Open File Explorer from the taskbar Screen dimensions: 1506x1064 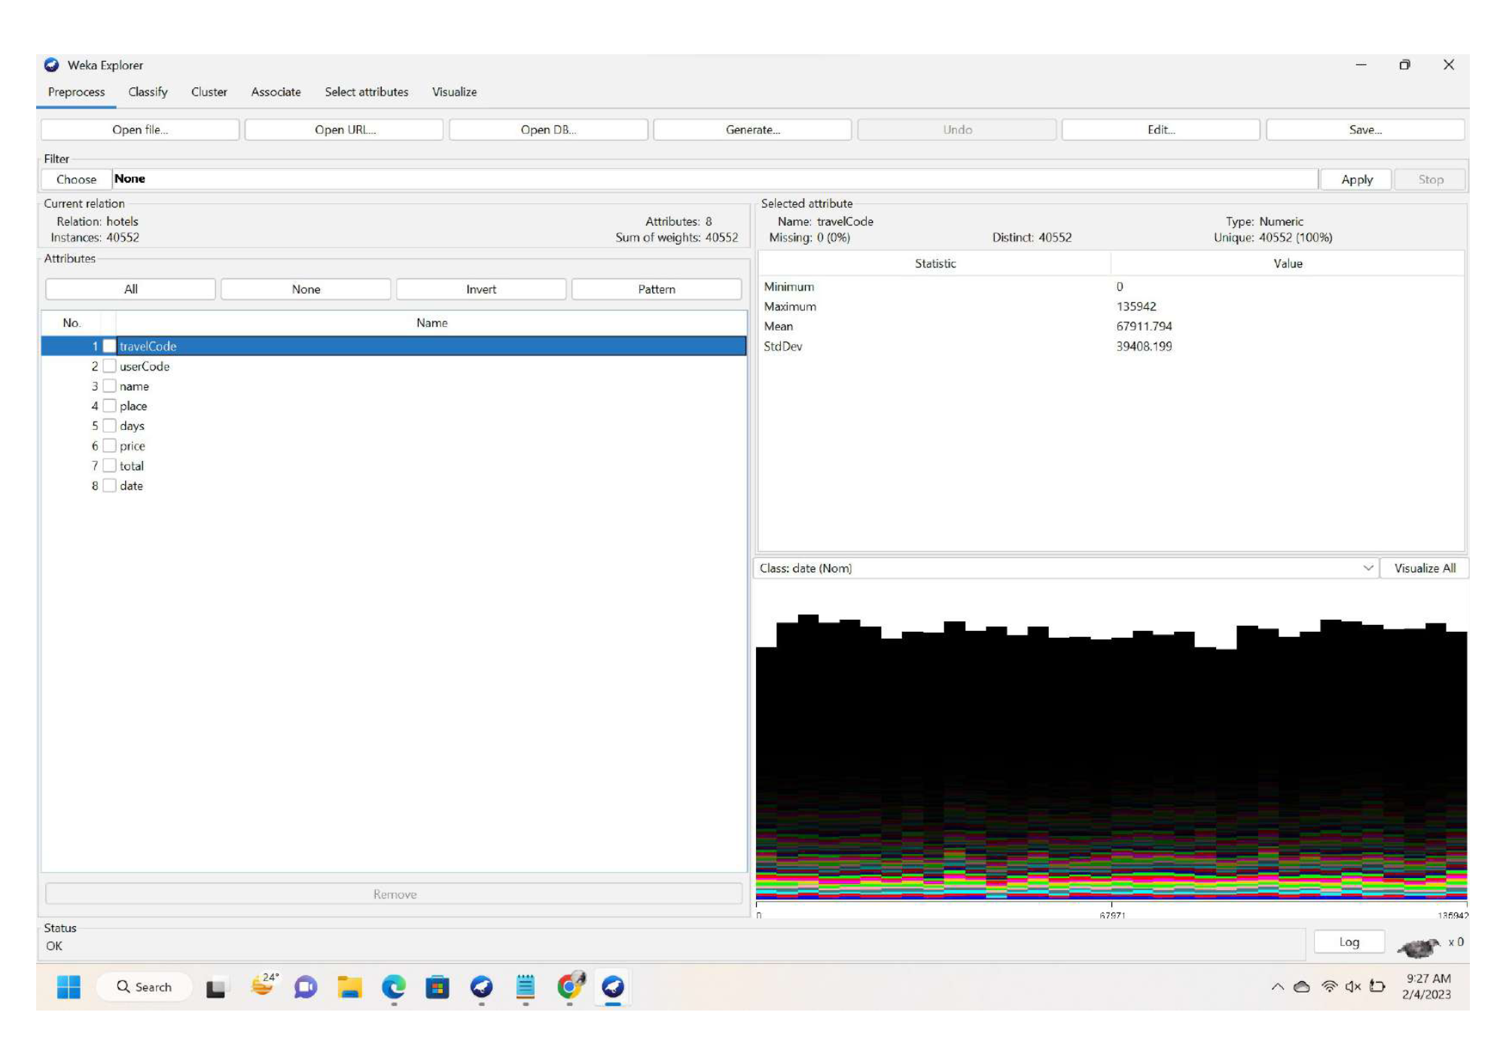(x=349, y=986)
